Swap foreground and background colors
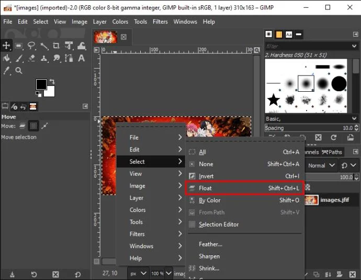The image size is (361, 280). 52,81
